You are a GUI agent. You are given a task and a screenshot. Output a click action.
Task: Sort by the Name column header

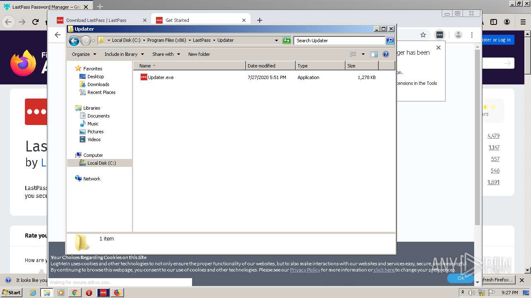coord(189,66)
